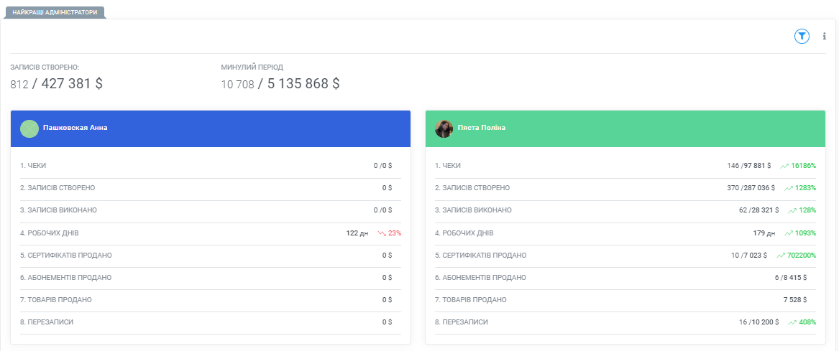Select the 427 381 $ total value
This screenshot has width=839, height=351.
pos(72,83)
